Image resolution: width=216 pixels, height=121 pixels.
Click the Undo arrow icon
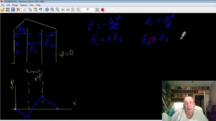click(40, 10)
